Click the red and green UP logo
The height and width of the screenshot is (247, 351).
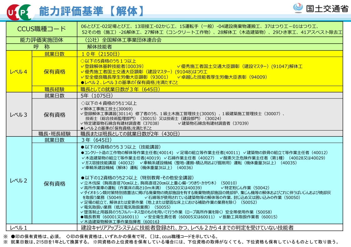tap(20, 12)
